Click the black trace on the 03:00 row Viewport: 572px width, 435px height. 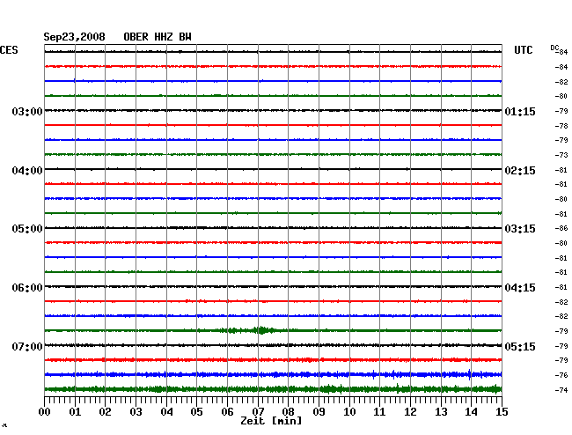273,110
